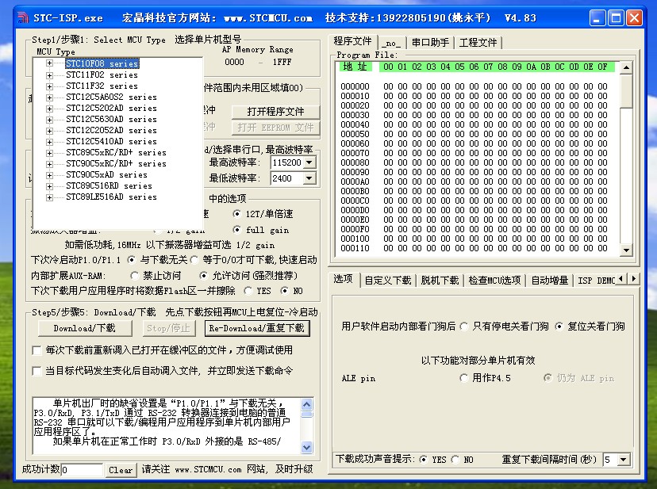657x489 pixels.
Task: Open the ISP DEMO tab
Action: coord(596,280)
